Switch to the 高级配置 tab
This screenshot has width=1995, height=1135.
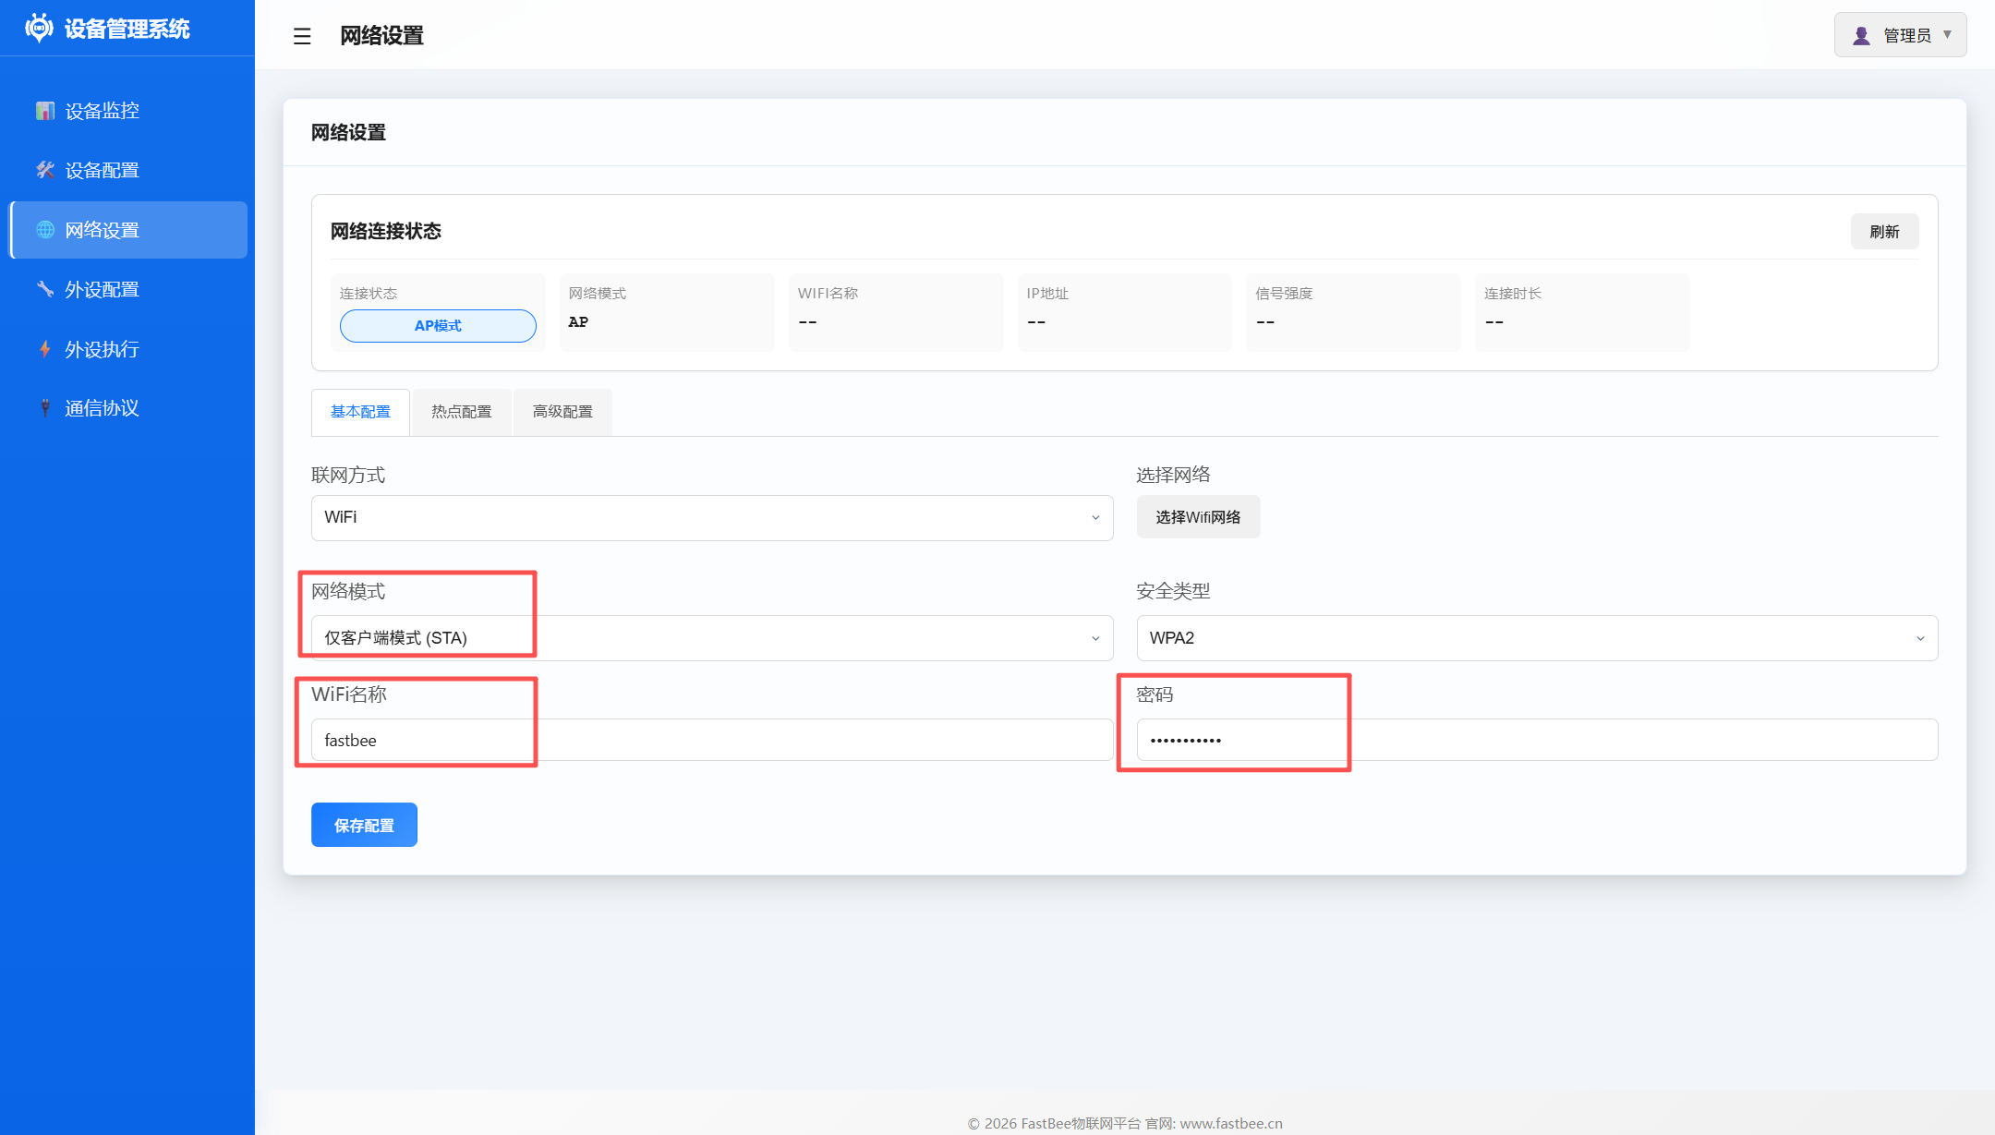[562, 412]
